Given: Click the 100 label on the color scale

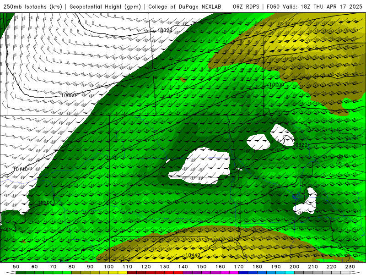Looking at the screenshot, I should point(109,267).
